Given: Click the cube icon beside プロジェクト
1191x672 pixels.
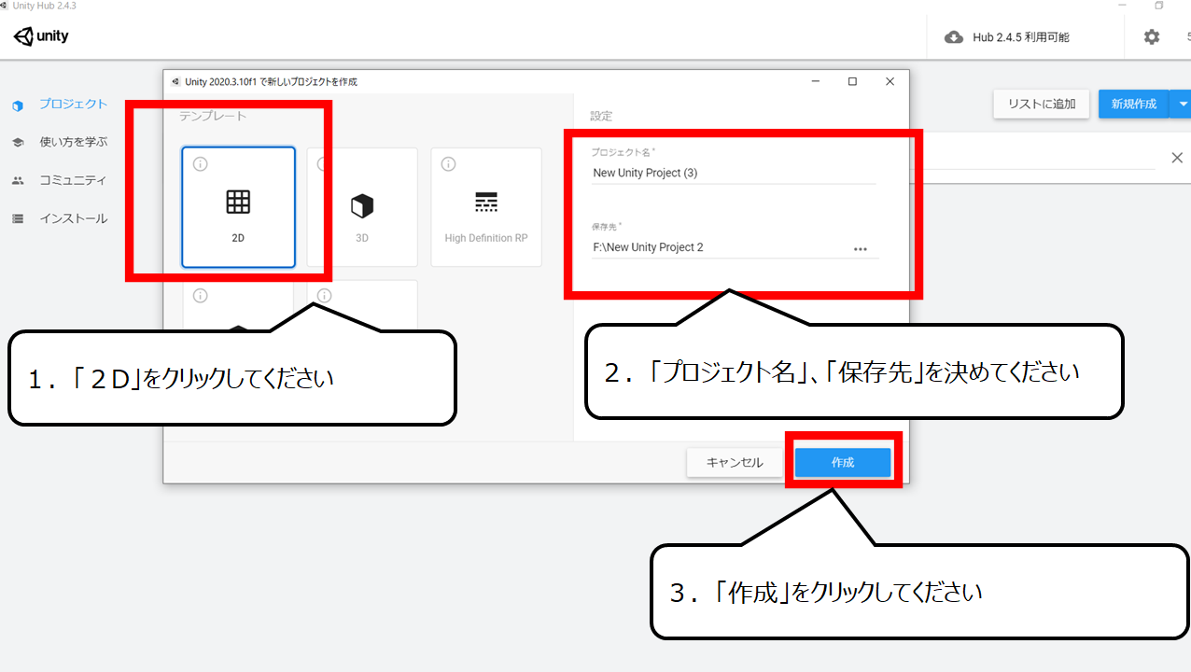Looking at the screenshot, I should coord(18,105).
